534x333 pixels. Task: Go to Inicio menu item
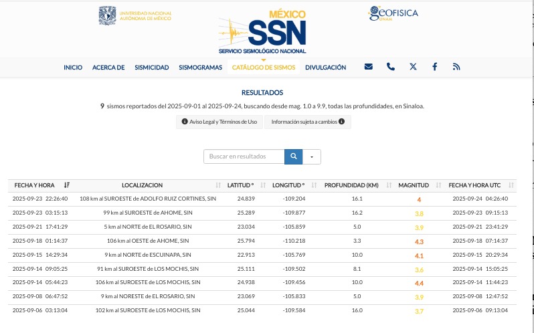click(73, 68)
